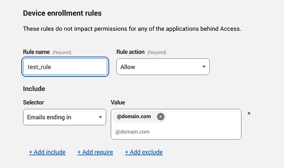Screen dimensions: 284x168
Task: Click the '+ Add exclude' link
Action: pos(144,152)
